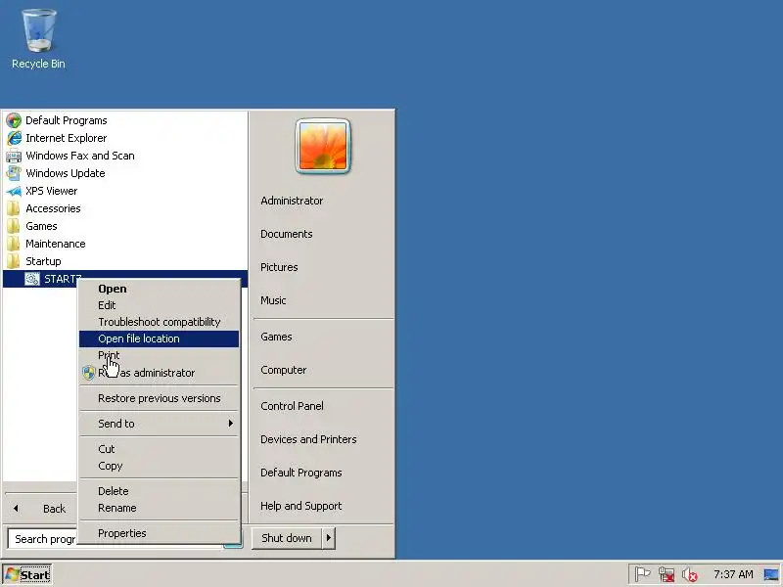Click the Startup folder icon

coord(14,261)
